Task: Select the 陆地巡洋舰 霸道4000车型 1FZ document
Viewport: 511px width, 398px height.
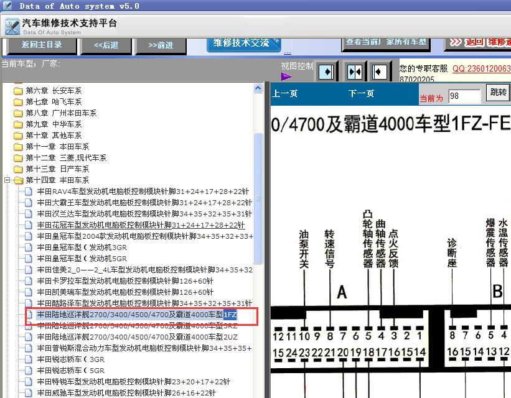Action: 137,315
